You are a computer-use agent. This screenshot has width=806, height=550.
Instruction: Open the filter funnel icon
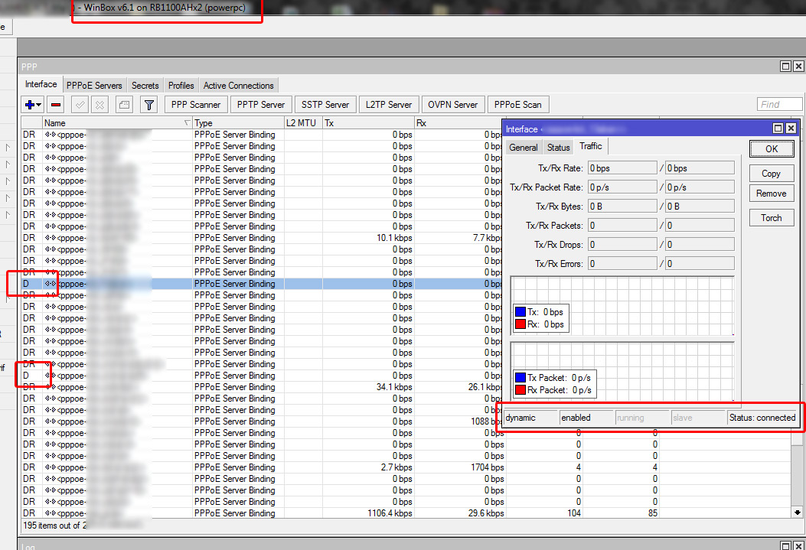[x=149, y=105]
